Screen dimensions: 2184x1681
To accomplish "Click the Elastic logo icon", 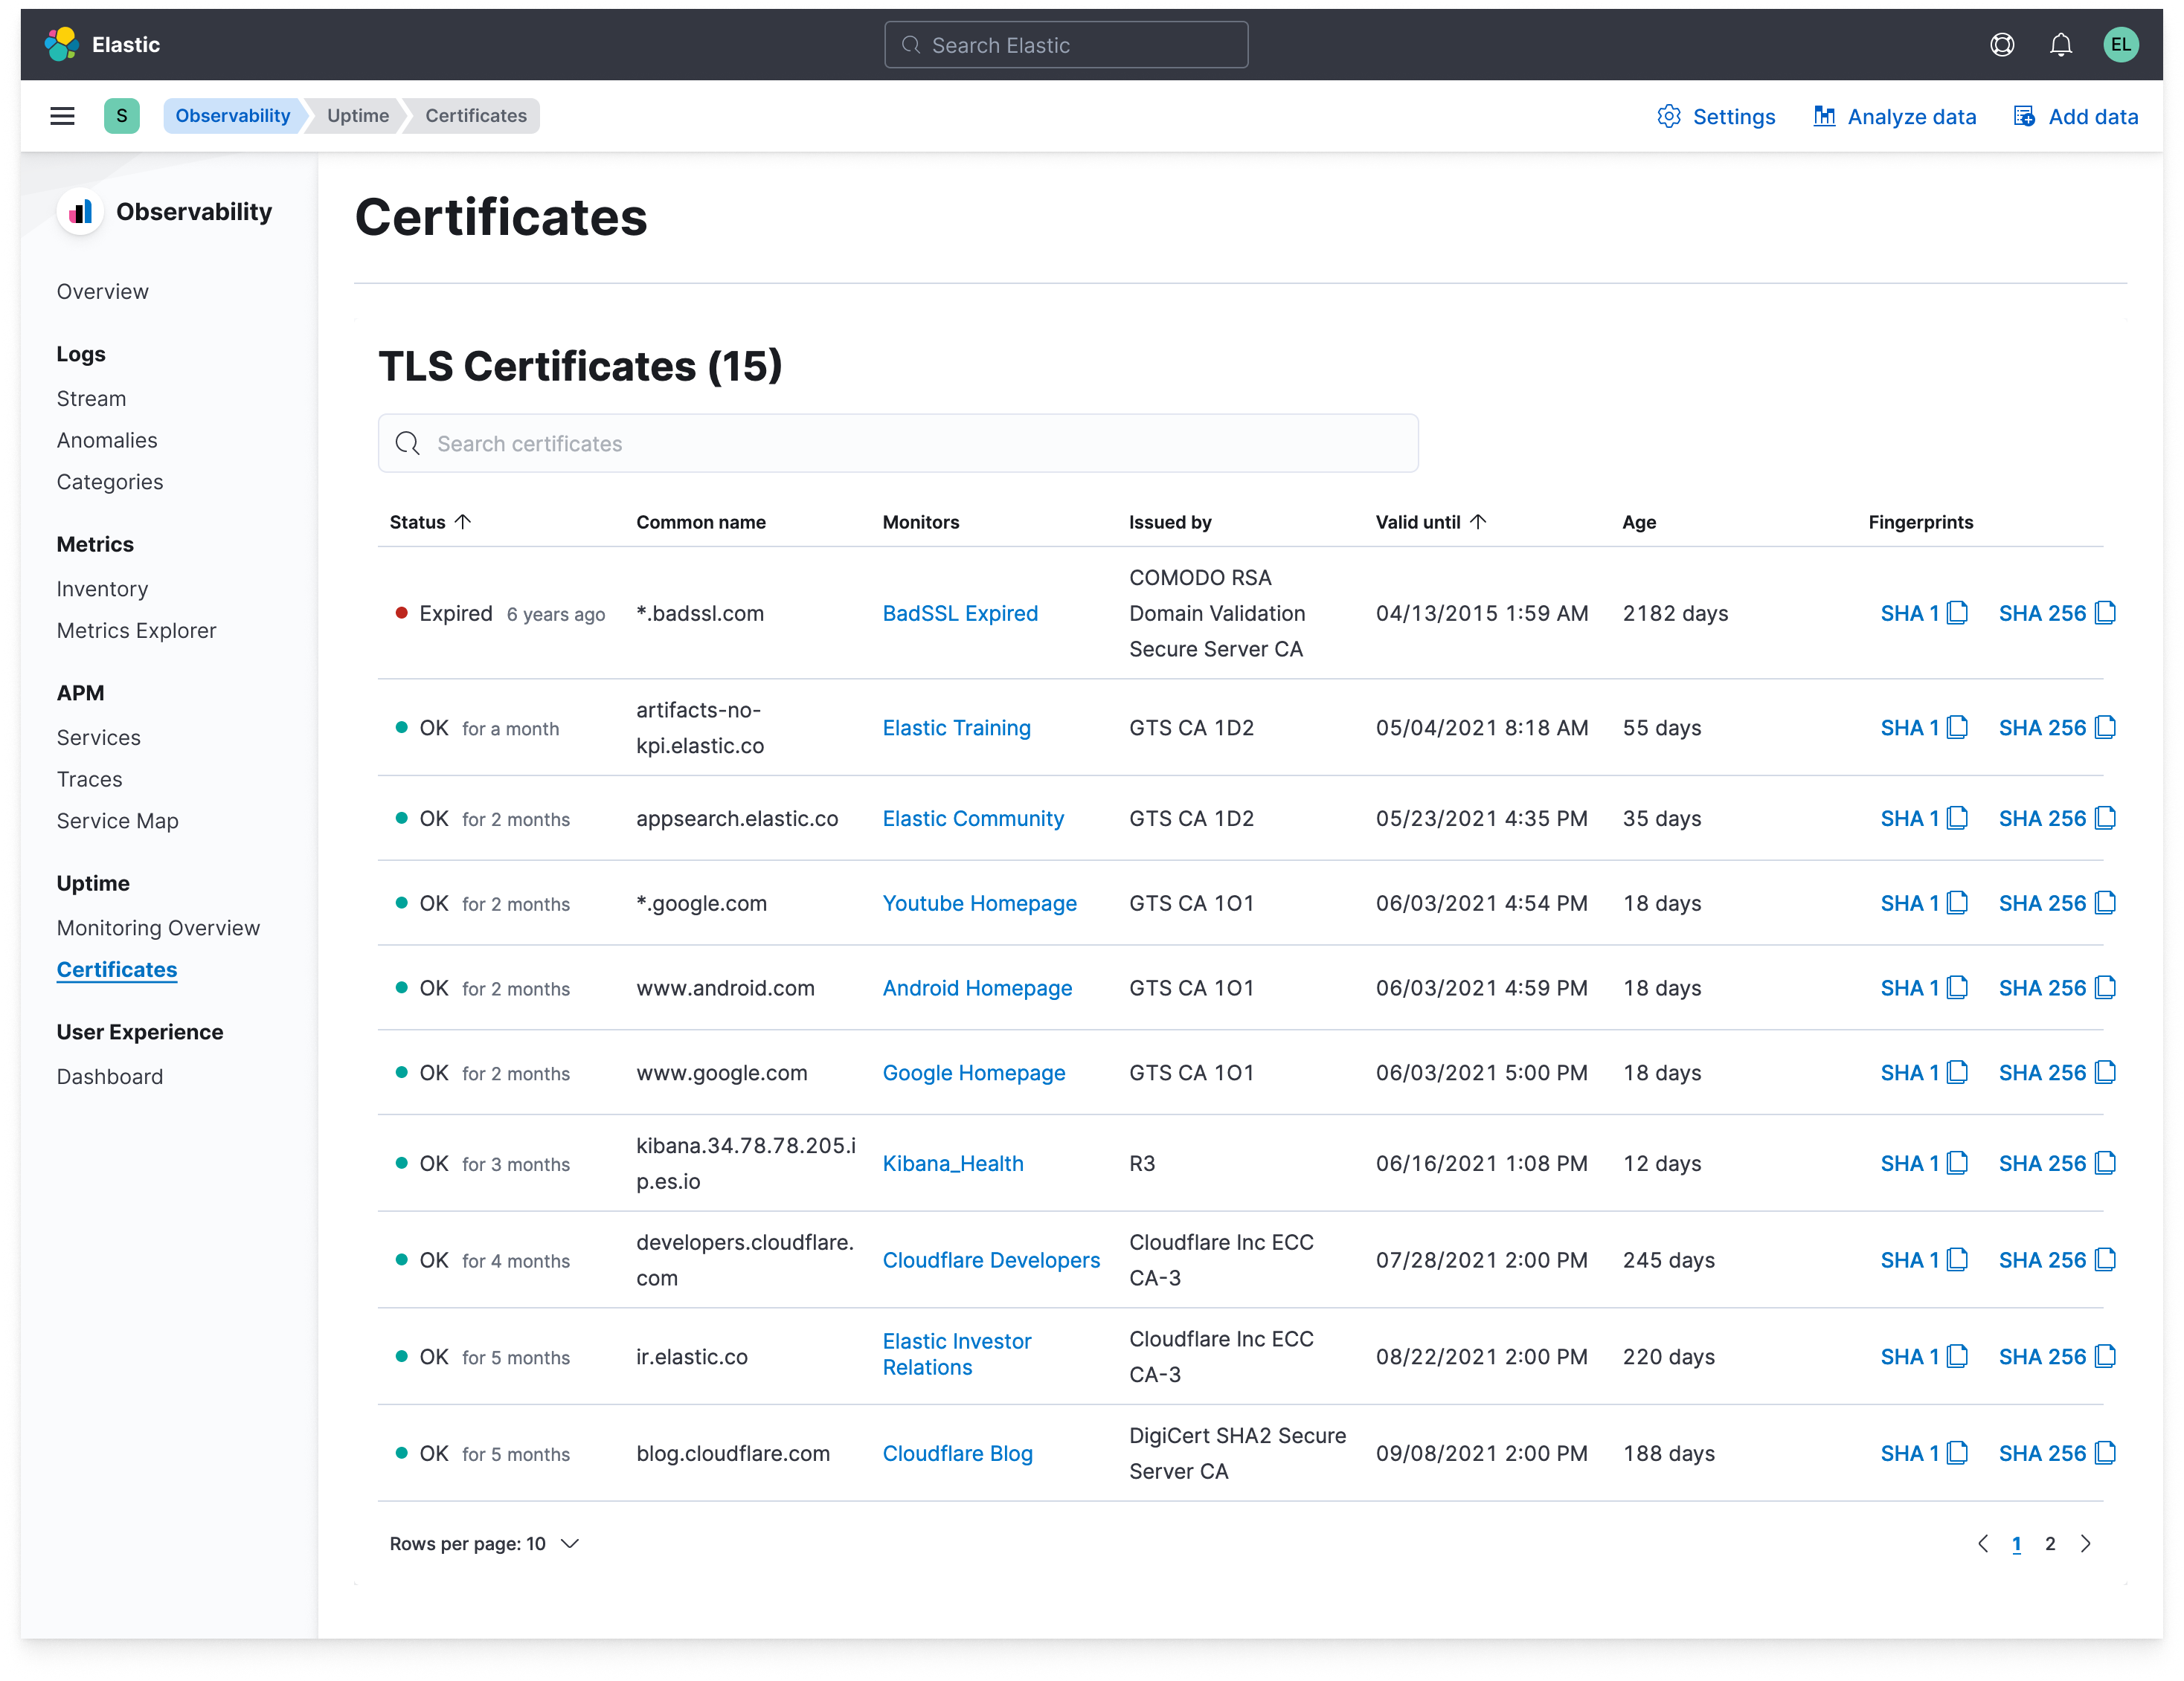I will (x=62, y=44).
